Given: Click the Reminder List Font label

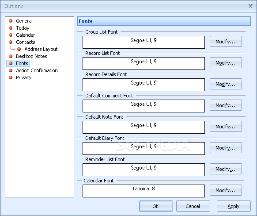Looking at the screenshot, I should (105, 159).
